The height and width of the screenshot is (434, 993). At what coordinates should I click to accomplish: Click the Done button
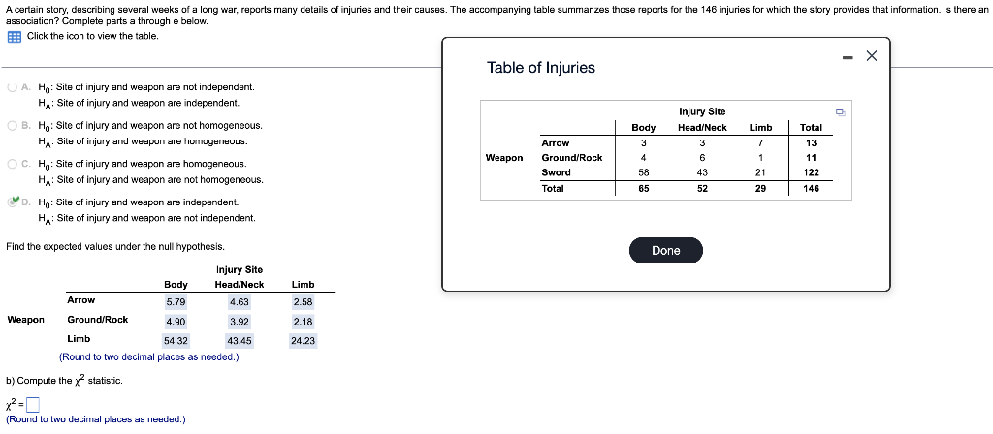665,251
